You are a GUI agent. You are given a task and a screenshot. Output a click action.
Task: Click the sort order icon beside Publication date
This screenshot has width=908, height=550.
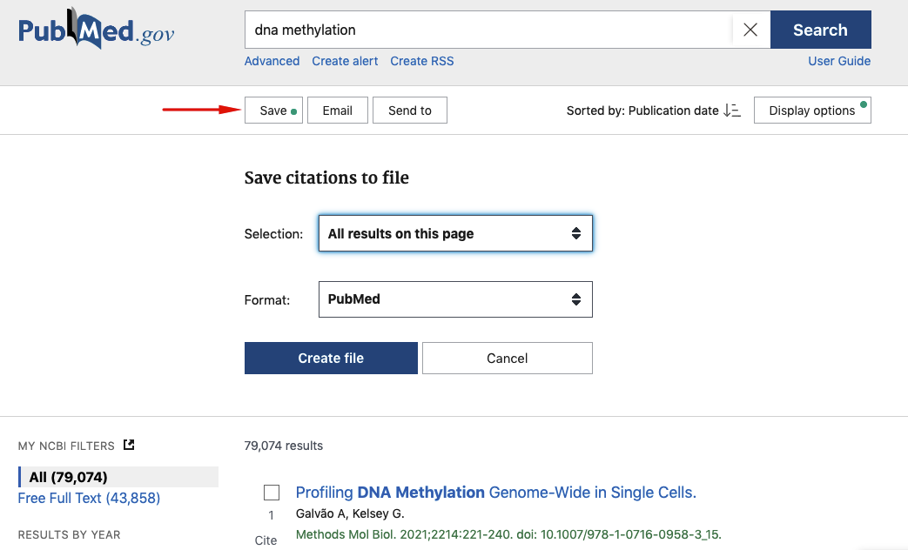point(732,110)
